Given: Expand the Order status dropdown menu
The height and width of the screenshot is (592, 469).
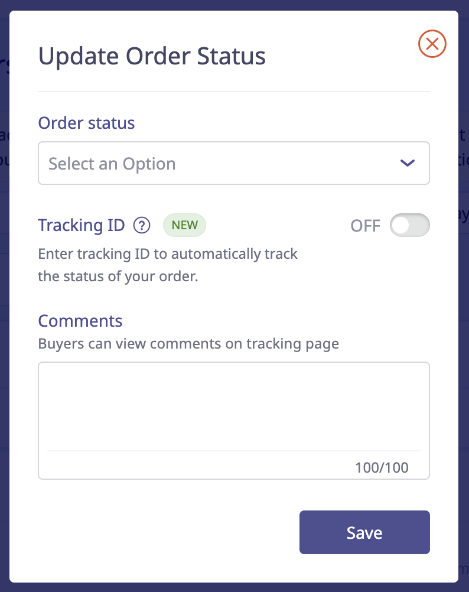Looking at the screenshot, I should coord(234,163).
